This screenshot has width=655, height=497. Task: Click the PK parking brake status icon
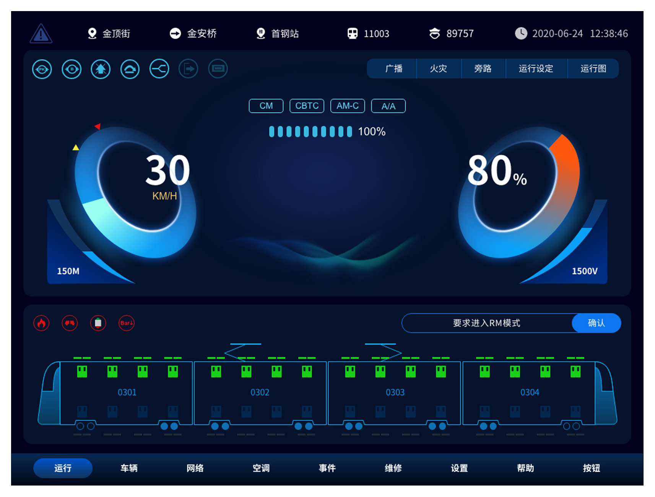coord(42,69)
